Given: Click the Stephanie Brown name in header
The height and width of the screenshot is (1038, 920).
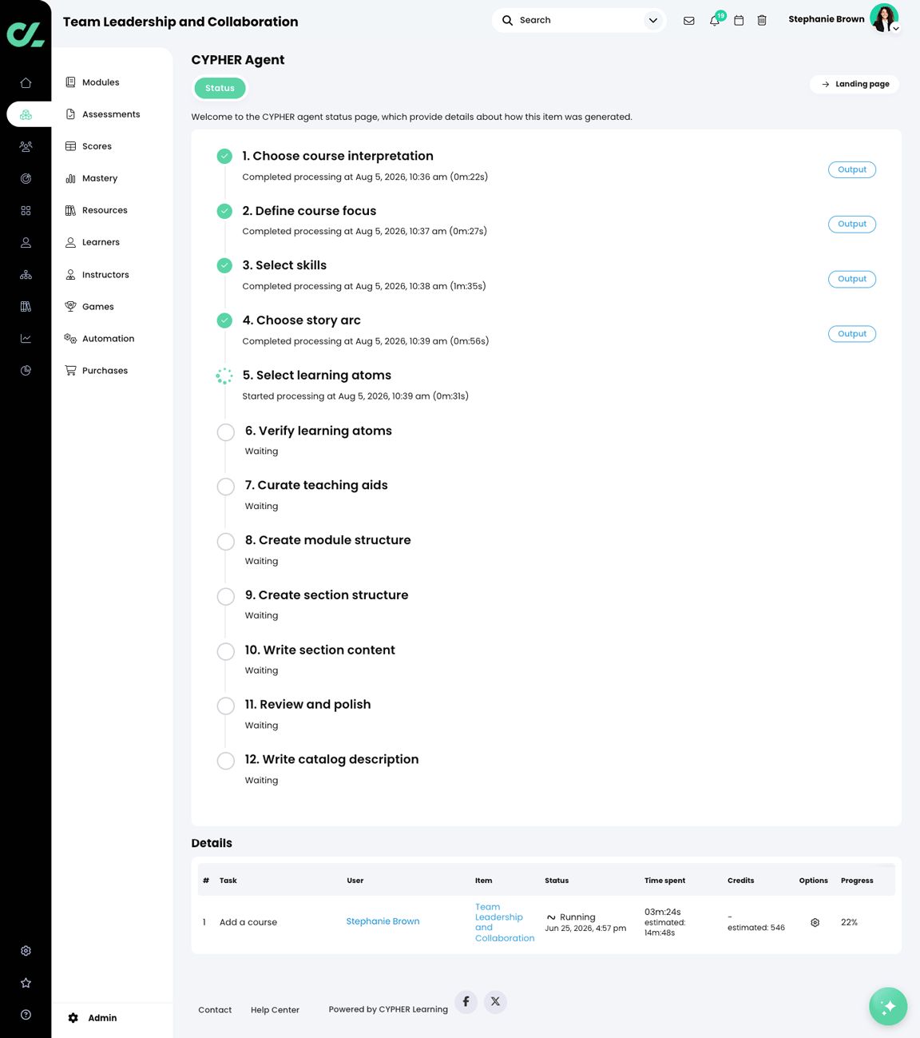Looking at the screenshot, I should pyautogui.click(x=826, y=19).
